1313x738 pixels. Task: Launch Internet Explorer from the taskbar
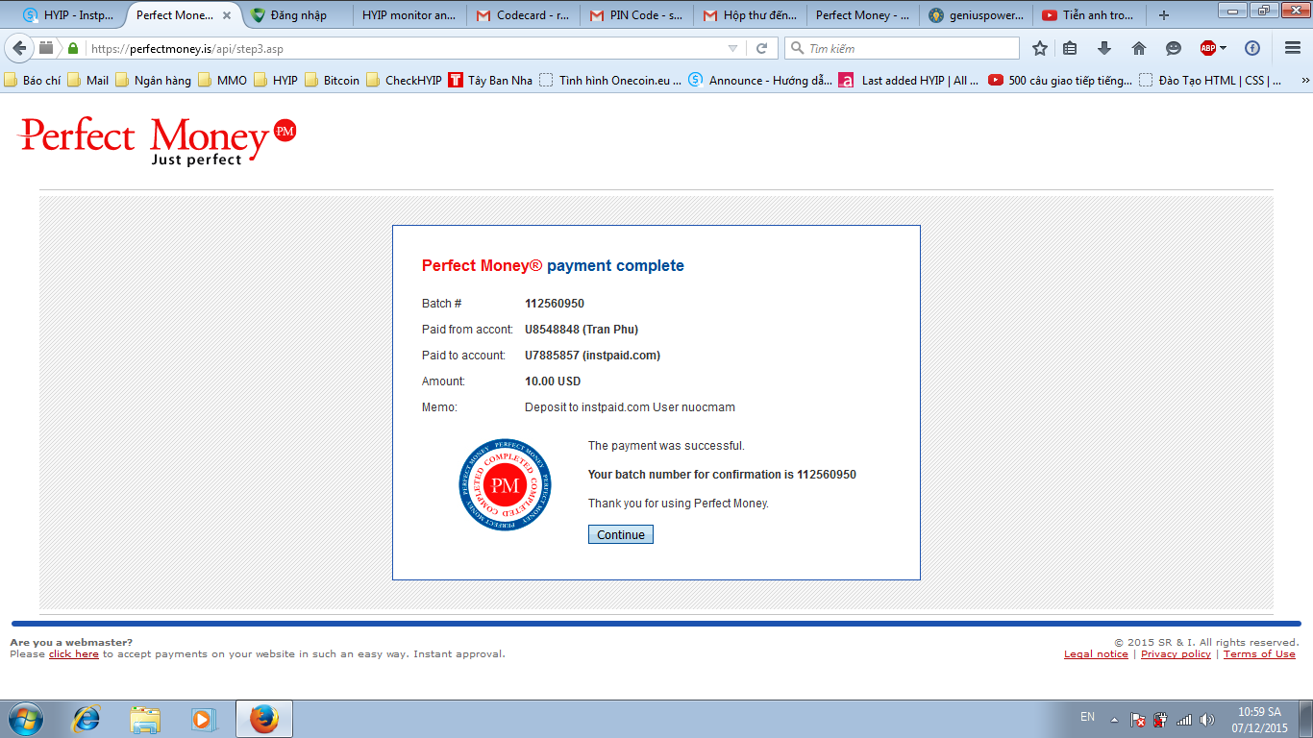click(x=87, y=719)
